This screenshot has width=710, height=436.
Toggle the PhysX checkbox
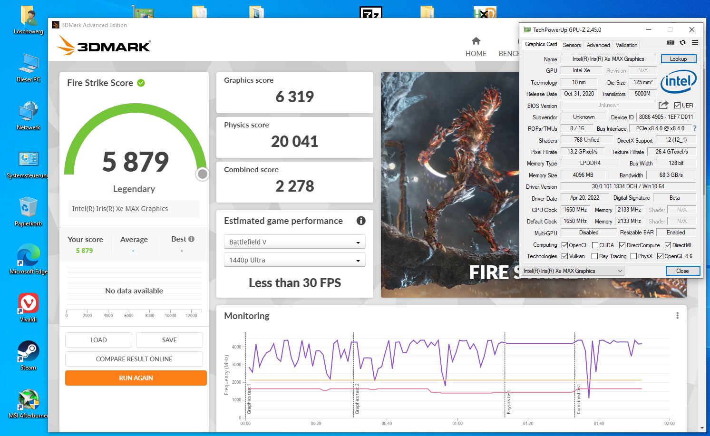click(633, 256)
